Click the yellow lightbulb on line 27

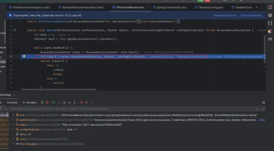(24, 56)
